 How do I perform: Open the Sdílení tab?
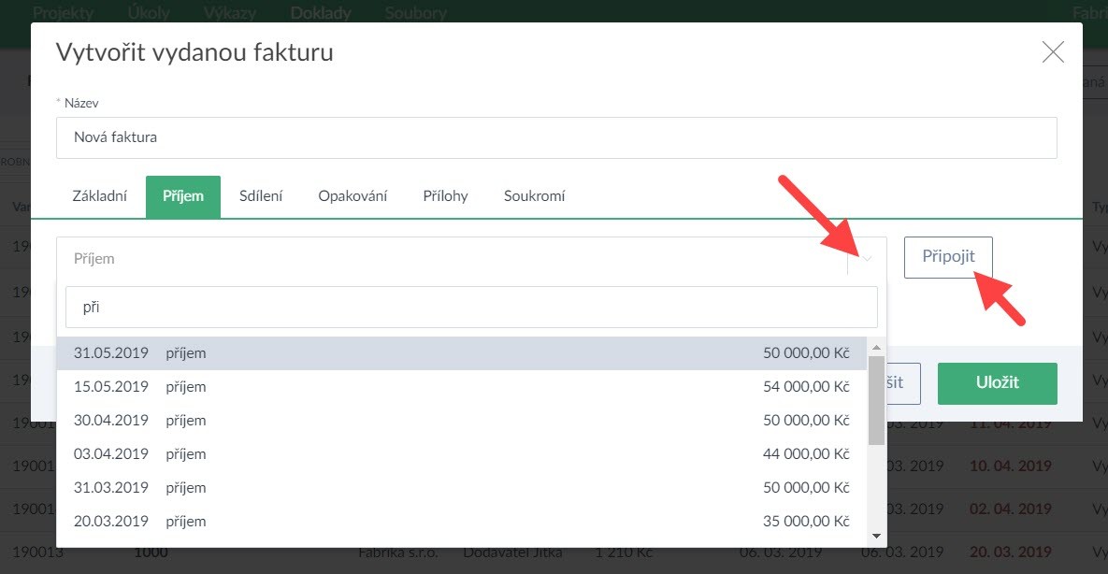tap(261, 196)
